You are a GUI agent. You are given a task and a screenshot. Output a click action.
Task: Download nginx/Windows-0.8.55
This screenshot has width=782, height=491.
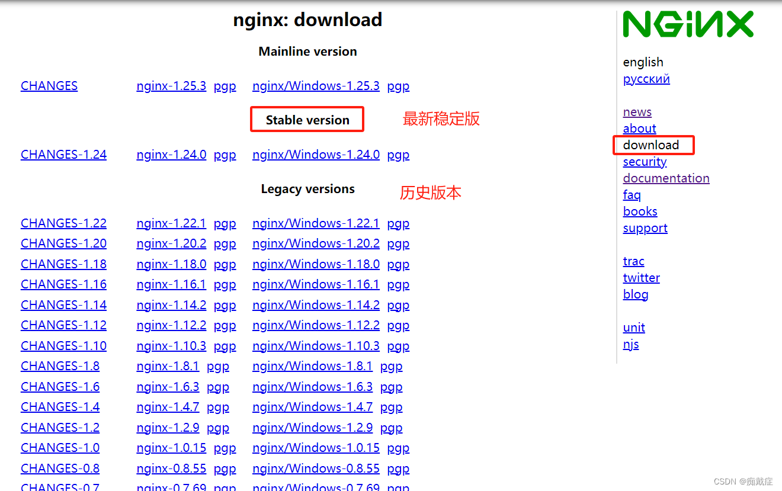(316, 468)
